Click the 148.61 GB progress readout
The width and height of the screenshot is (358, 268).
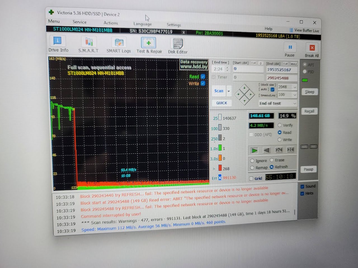(x=261, y=116)
